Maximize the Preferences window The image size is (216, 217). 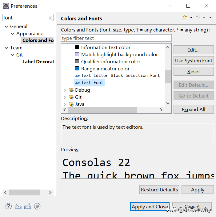[x=188, y=6]
